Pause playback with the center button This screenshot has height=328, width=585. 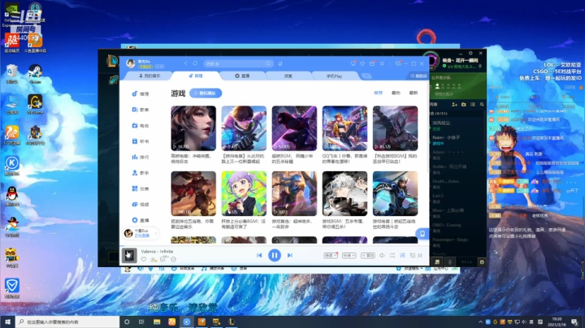[275, 255]
